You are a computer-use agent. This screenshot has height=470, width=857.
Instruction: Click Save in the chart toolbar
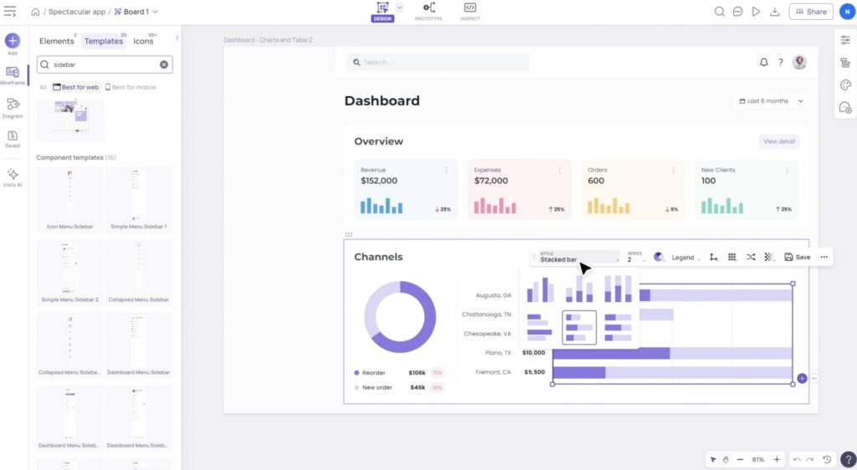pyautogui.click(x=798, y=258)
